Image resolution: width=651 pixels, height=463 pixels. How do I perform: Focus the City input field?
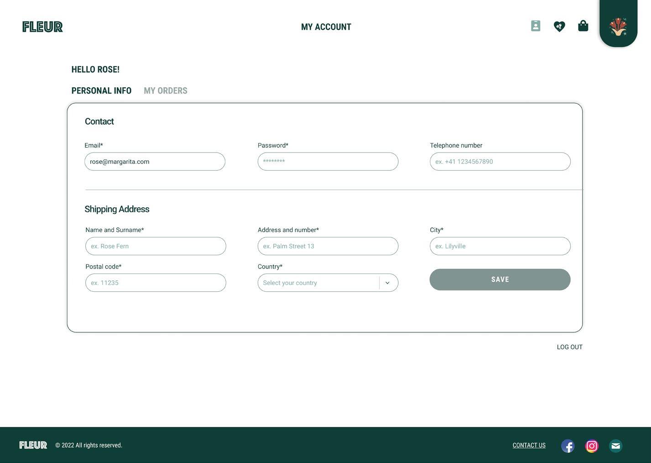pos(500,246)
